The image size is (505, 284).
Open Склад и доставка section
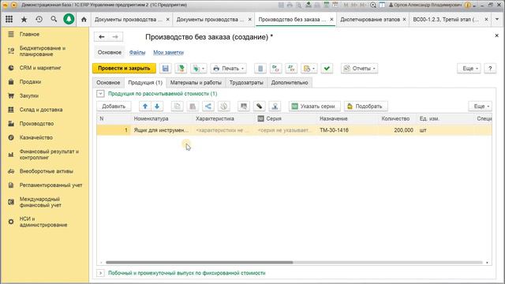tap(41, 110)
